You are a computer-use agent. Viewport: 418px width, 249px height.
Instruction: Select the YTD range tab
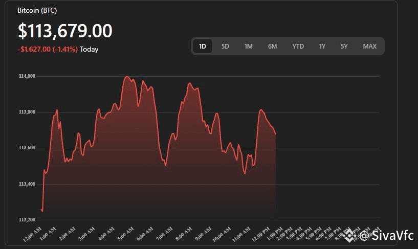tap(298, 47)
